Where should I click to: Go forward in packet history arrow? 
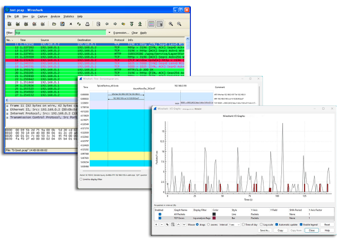115,24
